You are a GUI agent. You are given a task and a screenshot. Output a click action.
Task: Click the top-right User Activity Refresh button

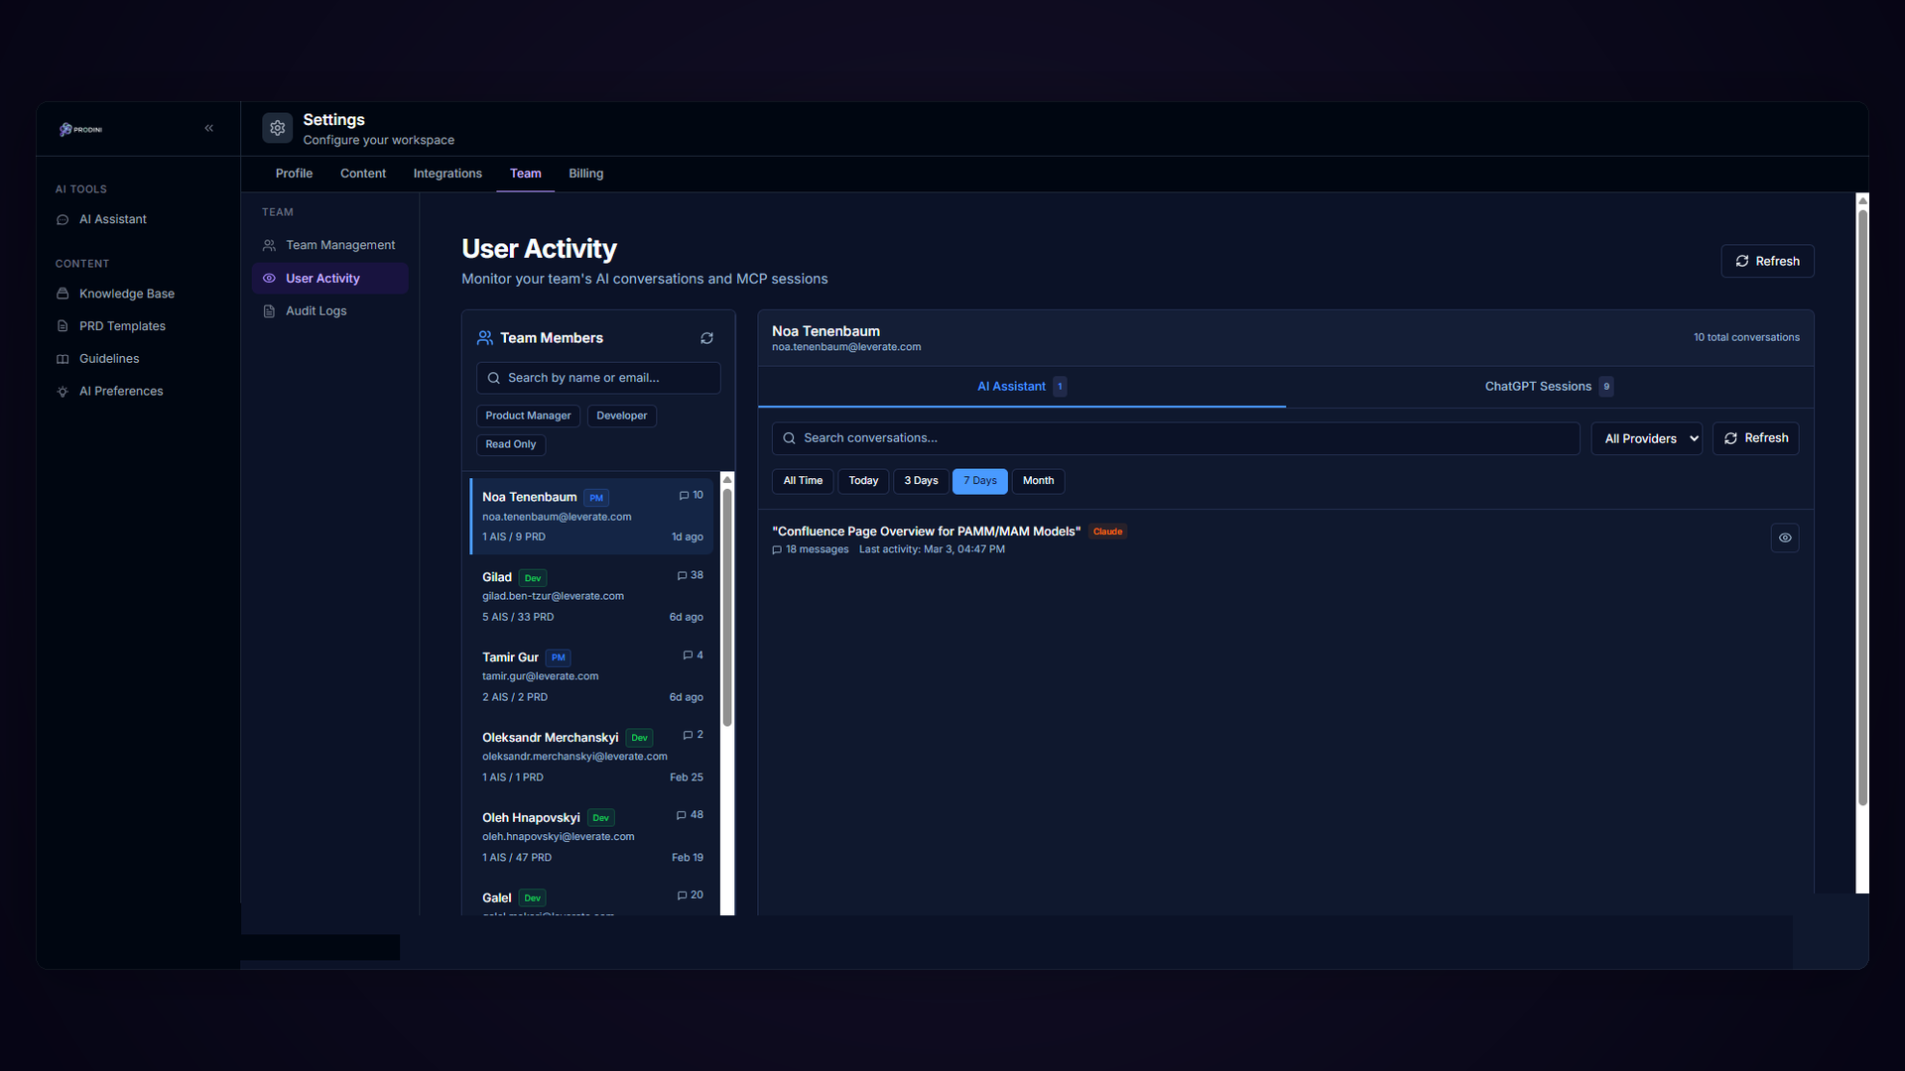[1766, 261]
